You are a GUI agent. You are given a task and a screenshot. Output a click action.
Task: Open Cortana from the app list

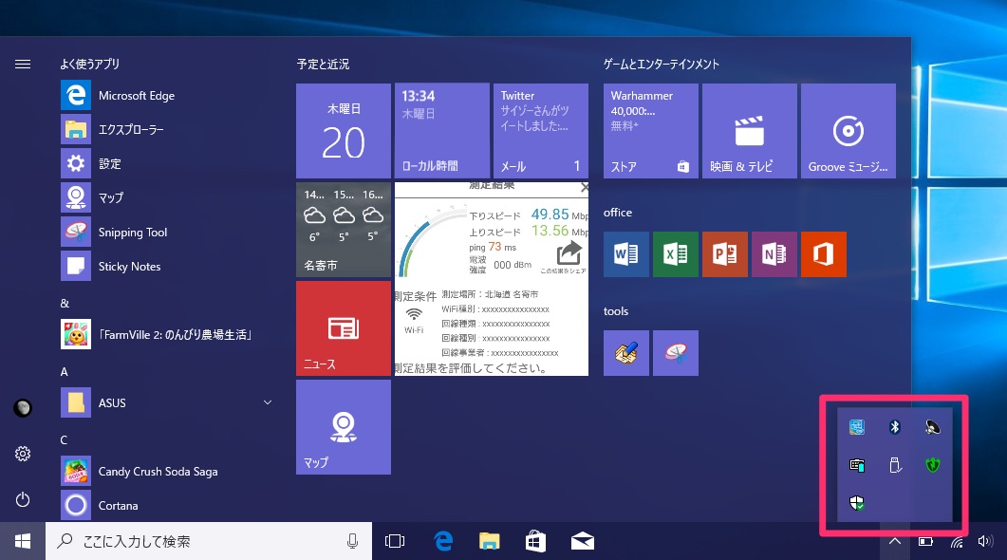click(168, 505)
